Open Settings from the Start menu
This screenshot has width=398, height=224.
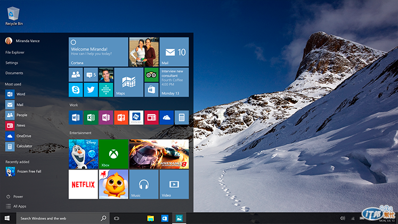pyautogui.click(x=12, y=63)
